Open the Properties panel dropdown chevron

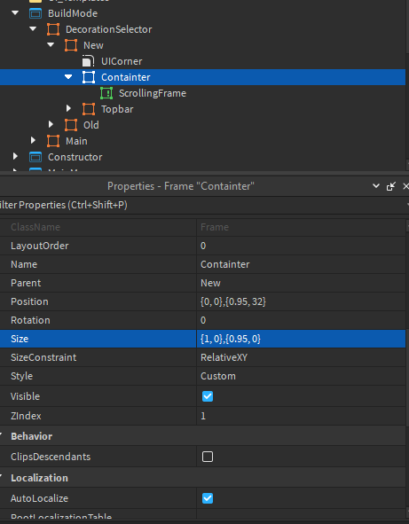(x=376, y=186)
